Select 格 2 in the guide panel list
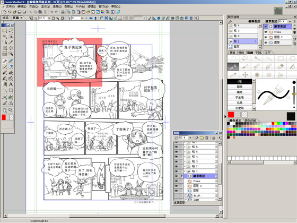The width and height of the screenshot is (297, 223). [243, 36]
